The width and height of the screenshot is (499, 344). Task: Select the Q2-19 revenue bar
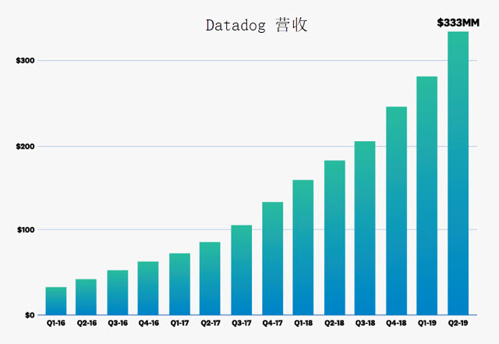click(x=458, y=173)
